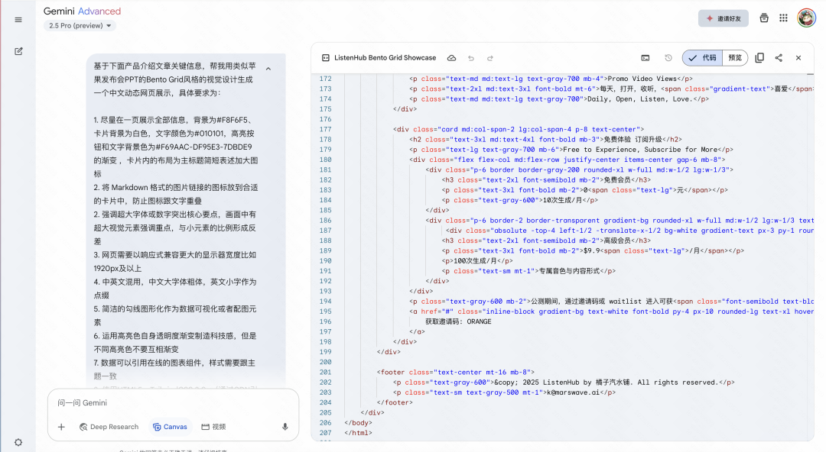
Task: Select the Deep Research option
Action: (x=109, y=427)
